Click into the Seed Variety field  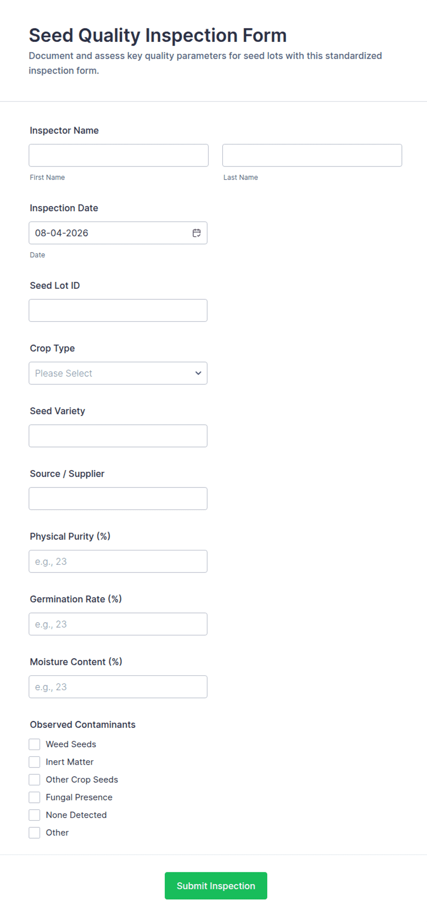click(118, 436)
